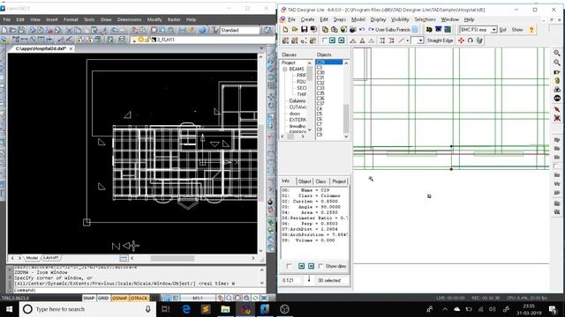The width and height of the screenshot is (565, 317).
Task: Switch to the Object tab in info panel
Action: coord(305,181)
